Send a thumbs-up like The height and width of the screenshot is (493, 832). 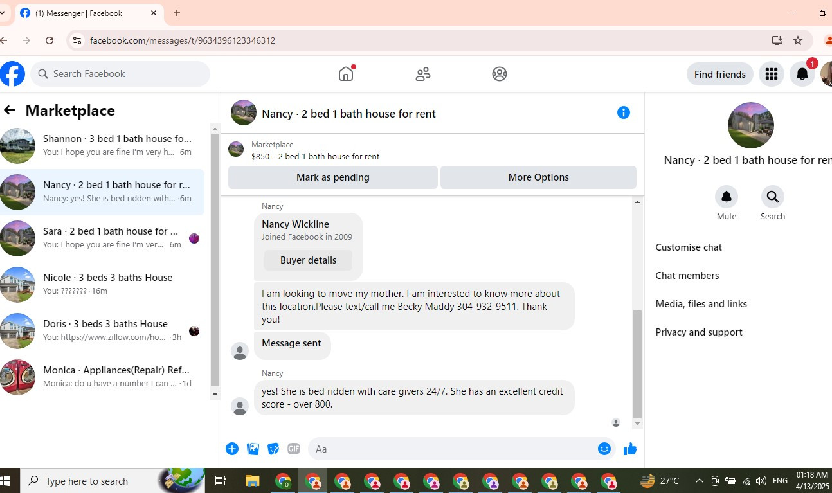630,449
